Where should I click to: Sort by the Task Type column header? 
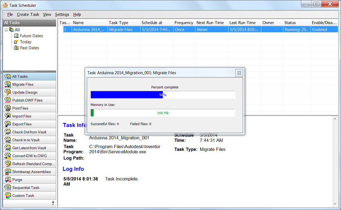pos(124,23)
